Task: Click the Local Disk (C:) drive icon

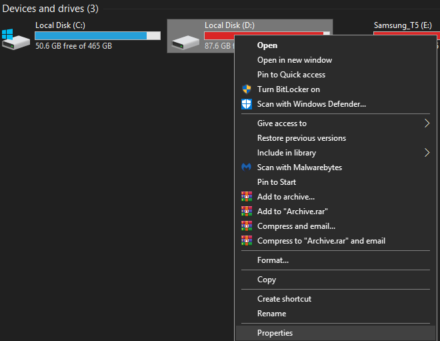Action: pos(17,39)
